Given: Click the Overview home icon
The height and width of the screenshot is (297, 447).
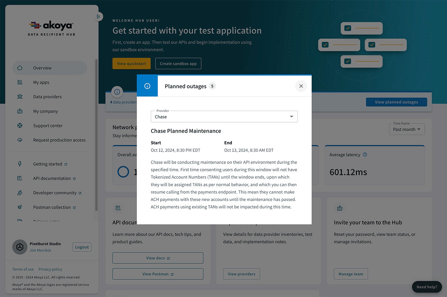Looking at the screenshot, I should point(20,68).
